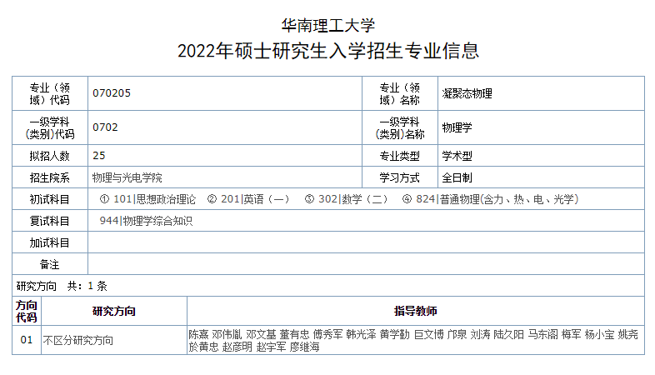Click the 初试科目 label
The width and height of the screenshot is (655, 375).
pyautogui.click(x=50, y=200)
